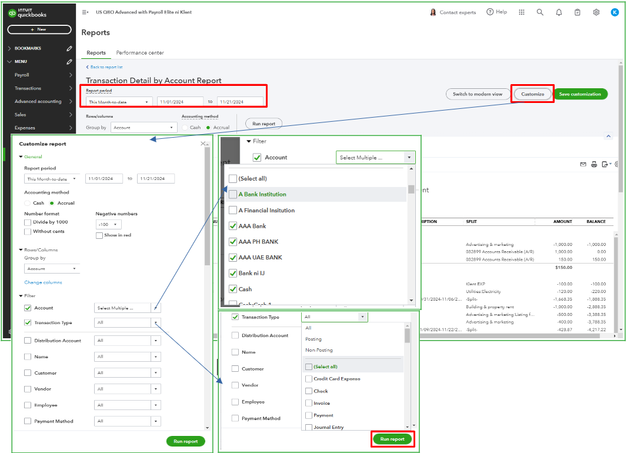Open the Help question mark icon
Image resolution: width=627 pixels, height=453 pixels.
496,12
